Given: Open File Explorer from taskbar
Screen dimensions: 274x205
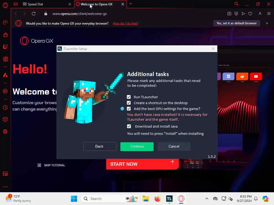Looking at the screenshot, I should pos(146,199).
